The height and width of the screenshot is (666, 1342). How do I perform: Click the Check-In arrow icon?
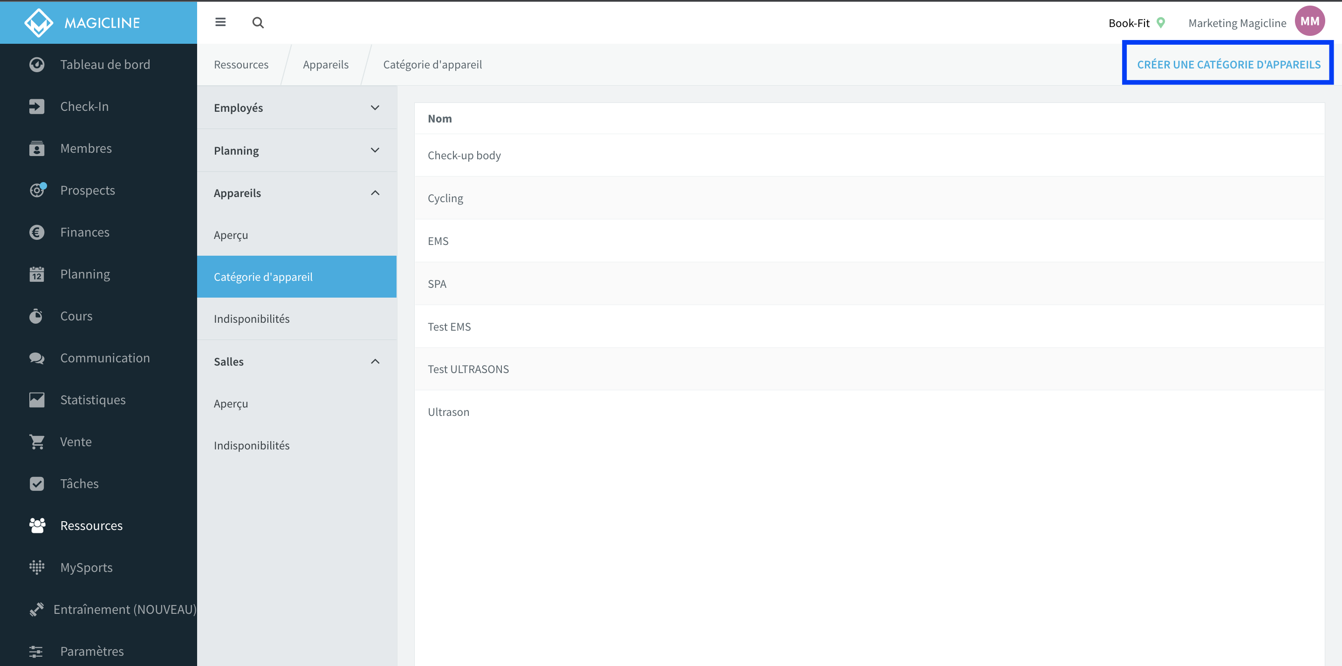pos(36,106)
